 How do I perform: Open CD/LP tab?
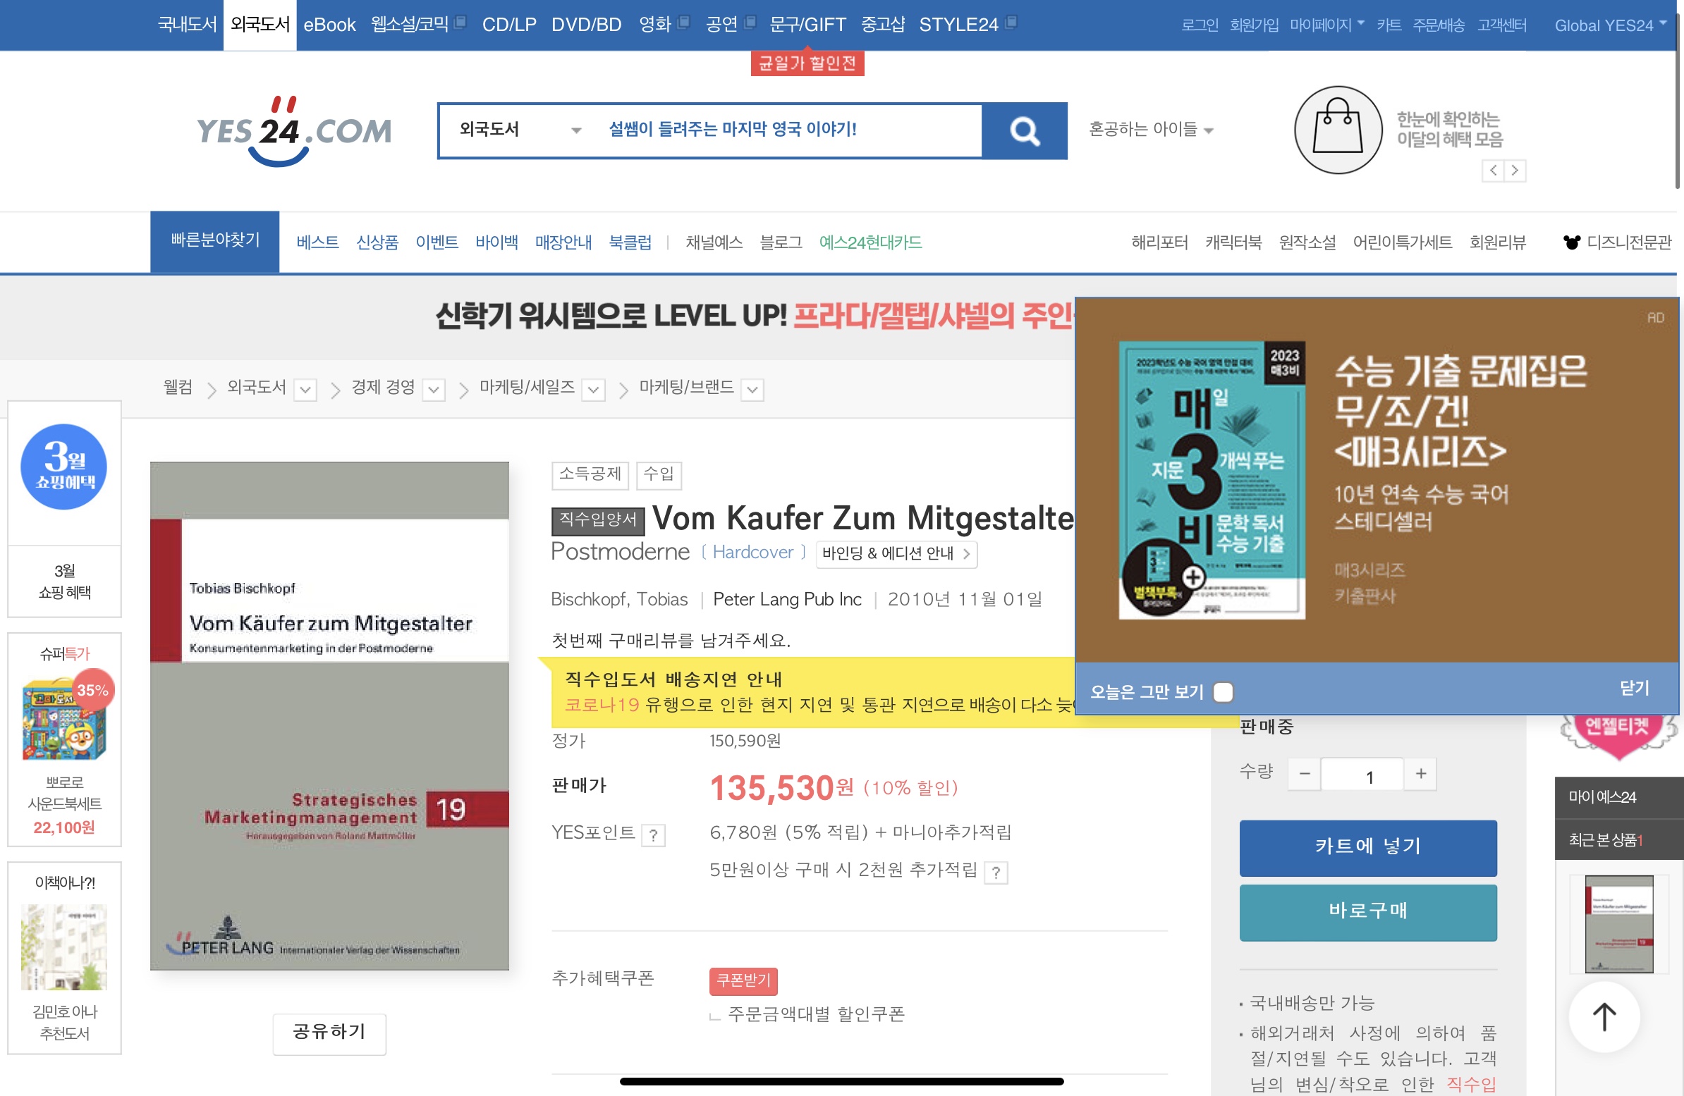(508, 25)
